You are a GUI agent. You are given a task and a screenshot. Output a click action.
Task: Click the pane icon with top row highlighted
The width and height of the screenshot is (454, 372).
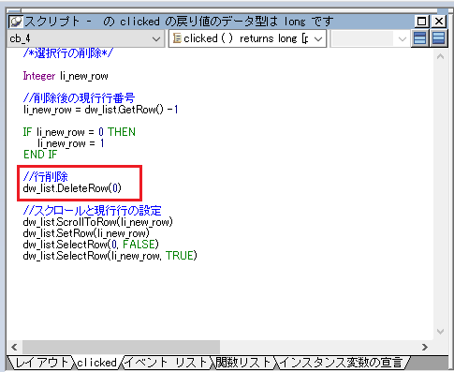click(x=419, y=38)
